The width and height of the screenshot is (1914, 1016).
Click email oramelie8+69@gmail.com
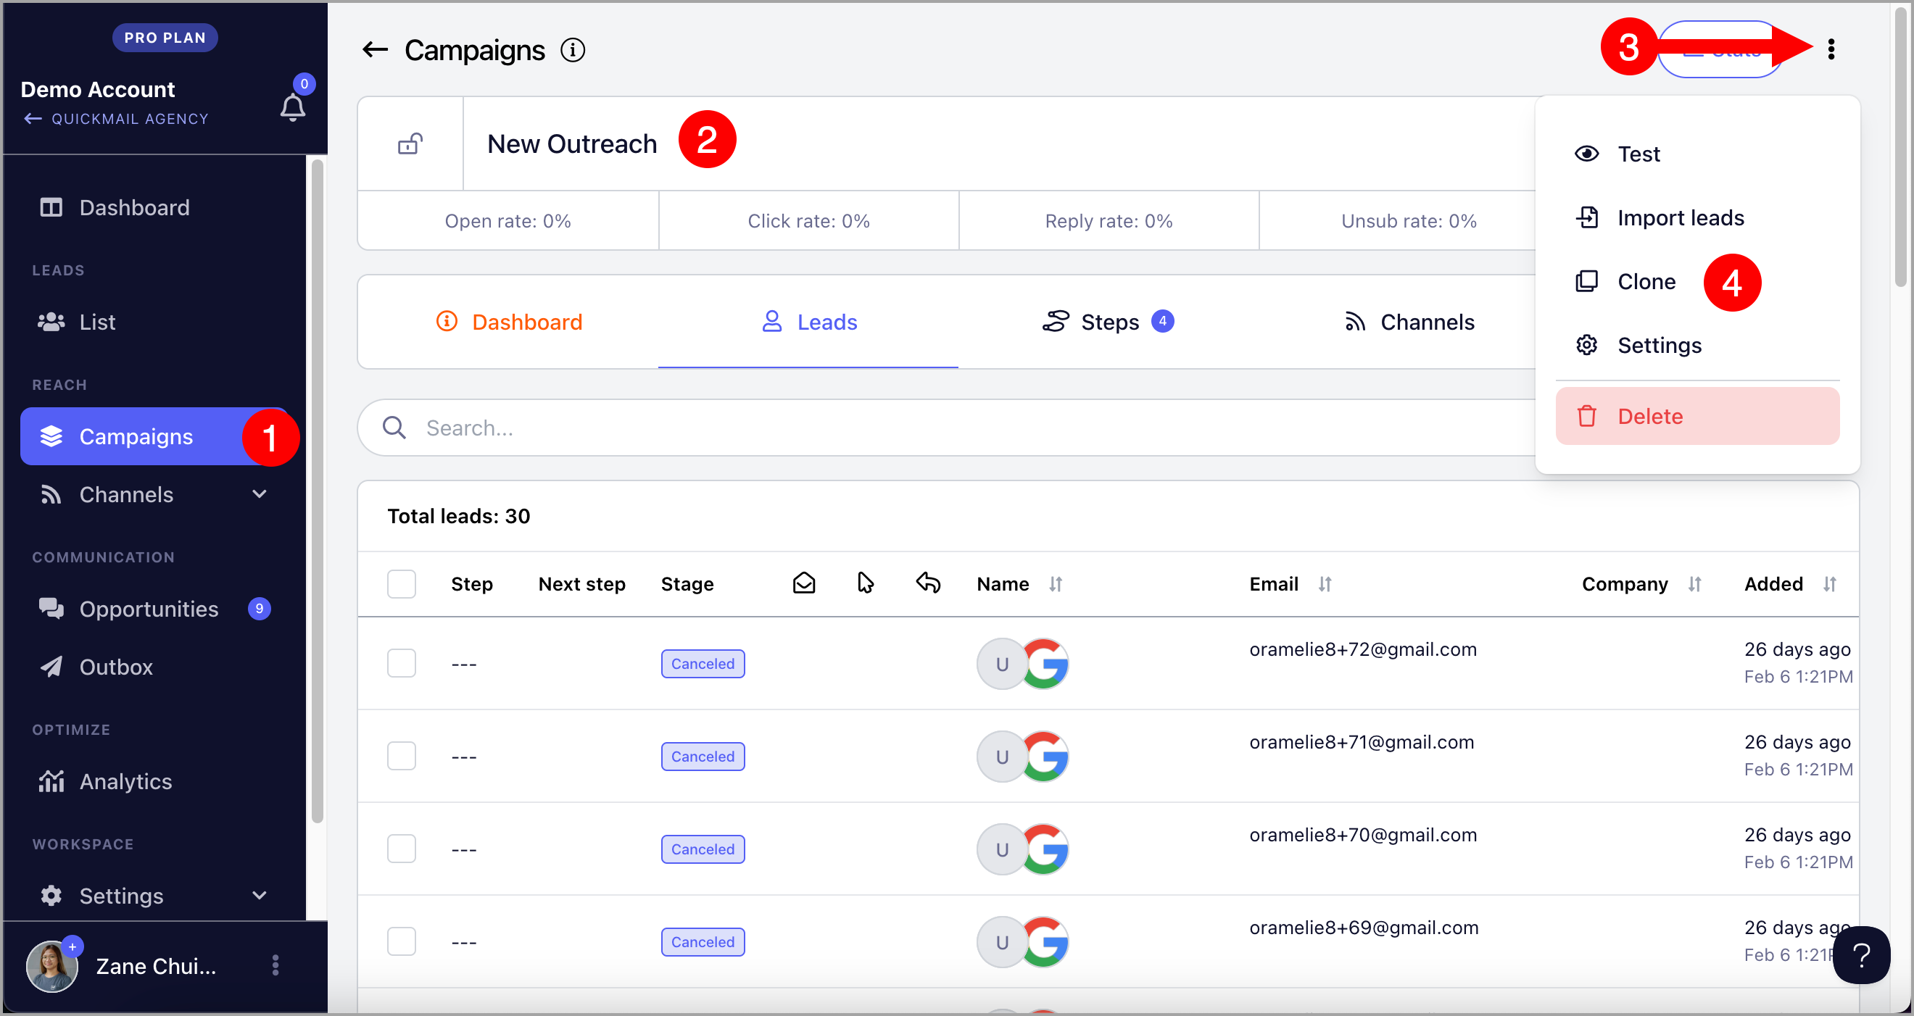point(1364,928)
